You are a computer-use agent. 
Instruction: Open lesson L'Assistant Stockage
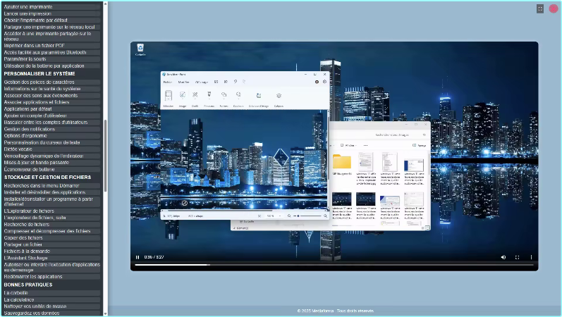[51, 258]
